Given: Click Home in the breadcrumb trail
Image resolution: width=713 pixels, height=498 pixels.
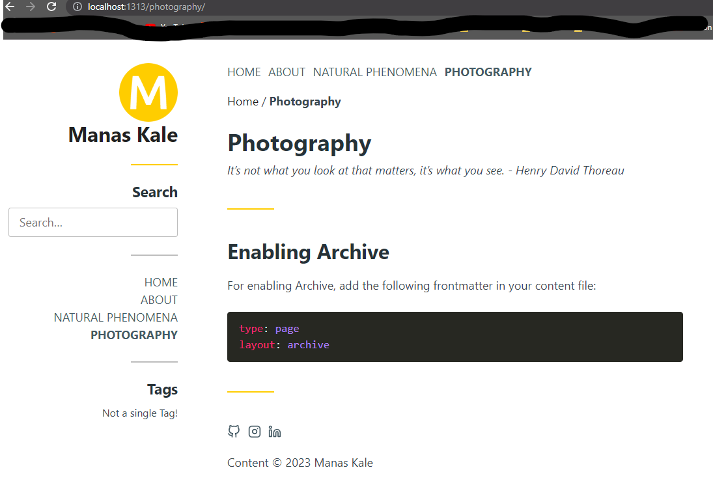Looking at the screenshot, I should [x=242, y=101].
